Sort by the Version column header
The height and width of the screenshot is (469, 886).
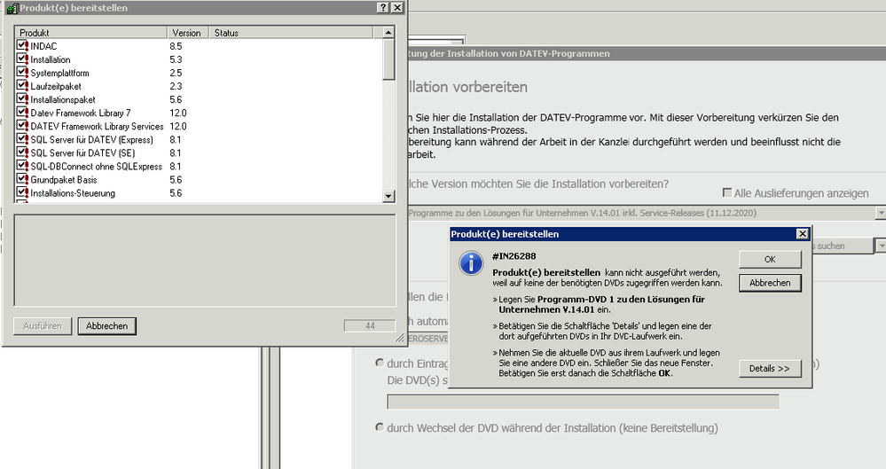click(x=188, y=33)
